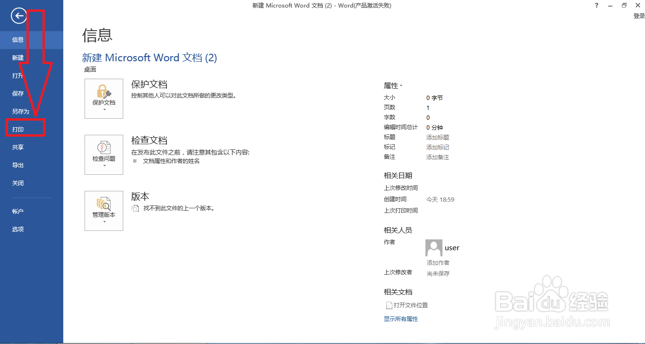Click the 登录 sign-in link
645x344 pixels.
coord(639,16)
